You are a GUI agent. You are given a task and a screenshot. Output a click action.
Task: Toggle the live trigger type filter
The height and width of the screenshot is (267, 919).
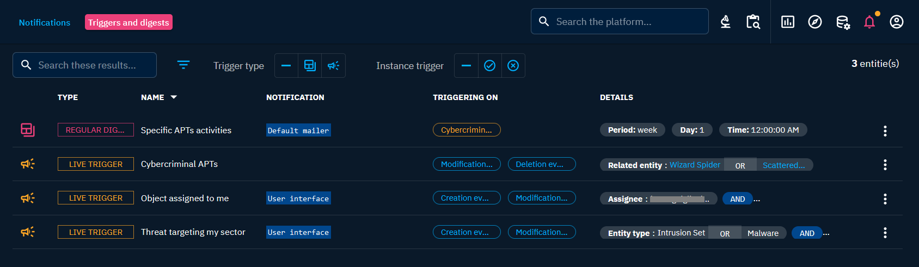[x=333, y=66]
